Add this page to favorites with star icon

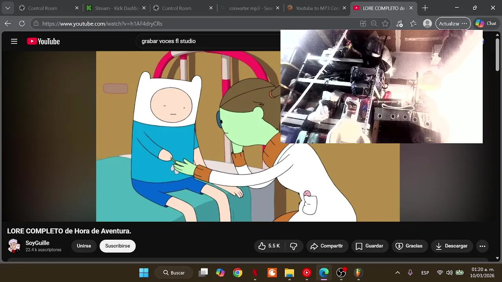(385, 23)
